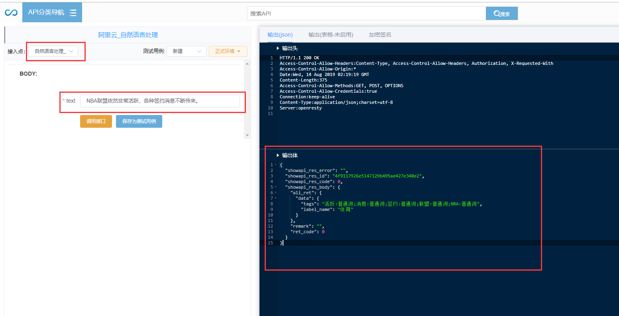The width and height of the screenshot is (619, 316).
Task: Click the "remark" line in JSON
Action: [307, 226]
